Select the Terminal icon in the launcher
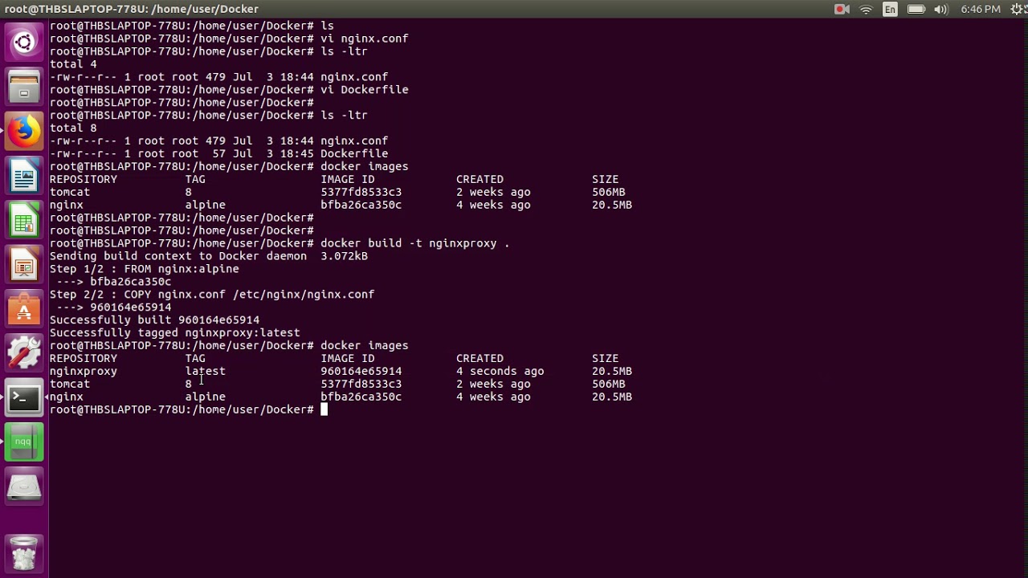 coord(24,397)
